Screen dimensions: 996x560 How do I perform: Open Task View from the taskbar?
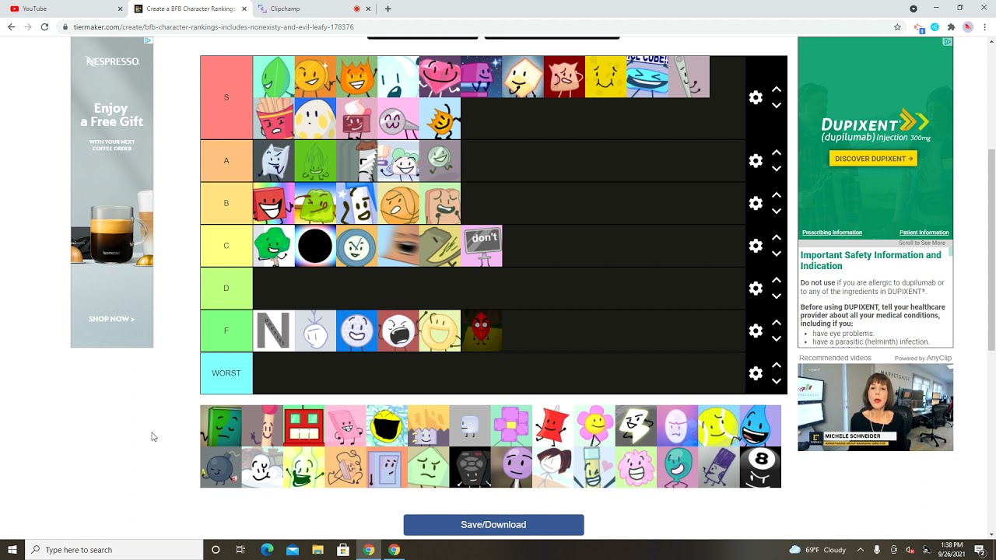coord(240,550)
